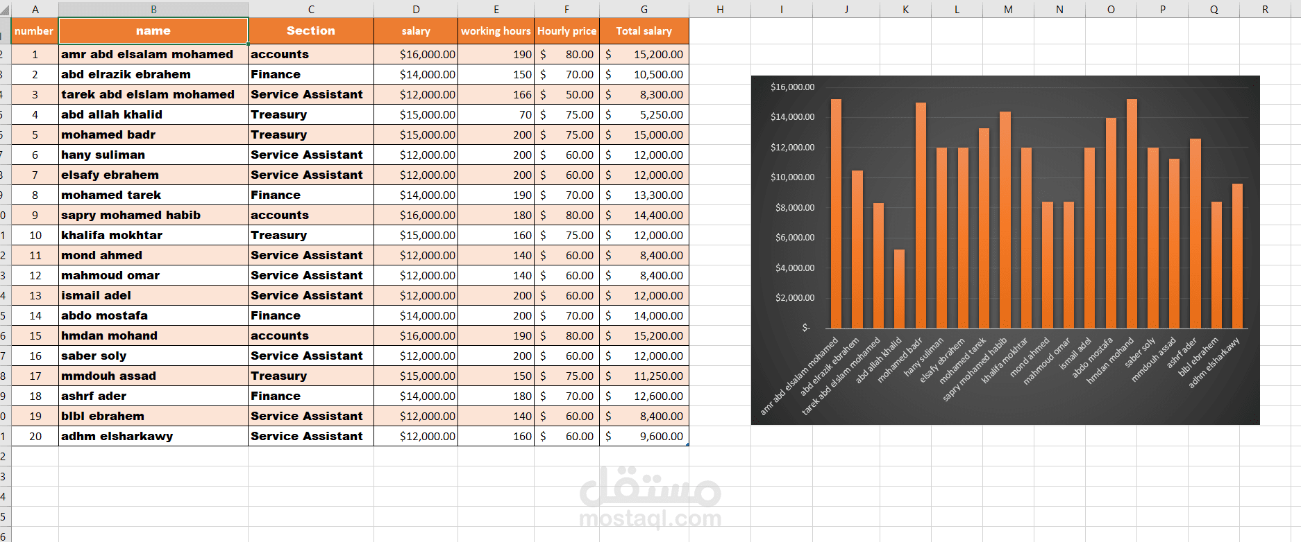Click the "Hourly price" header cell
1301x542 pixels.
click(566, 31)
